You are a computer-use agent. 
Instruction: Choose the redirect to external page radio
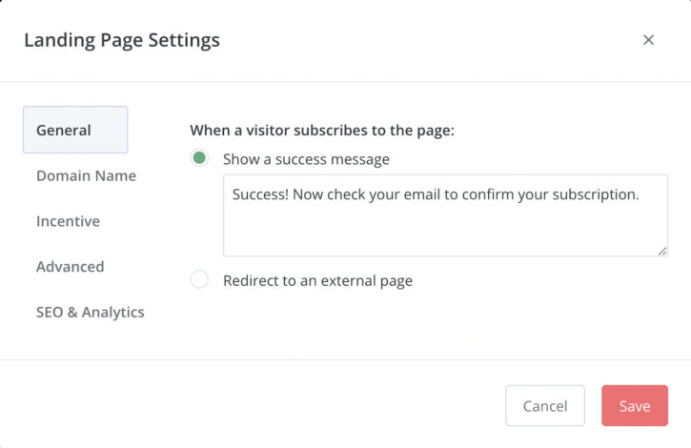pos(199,280)
